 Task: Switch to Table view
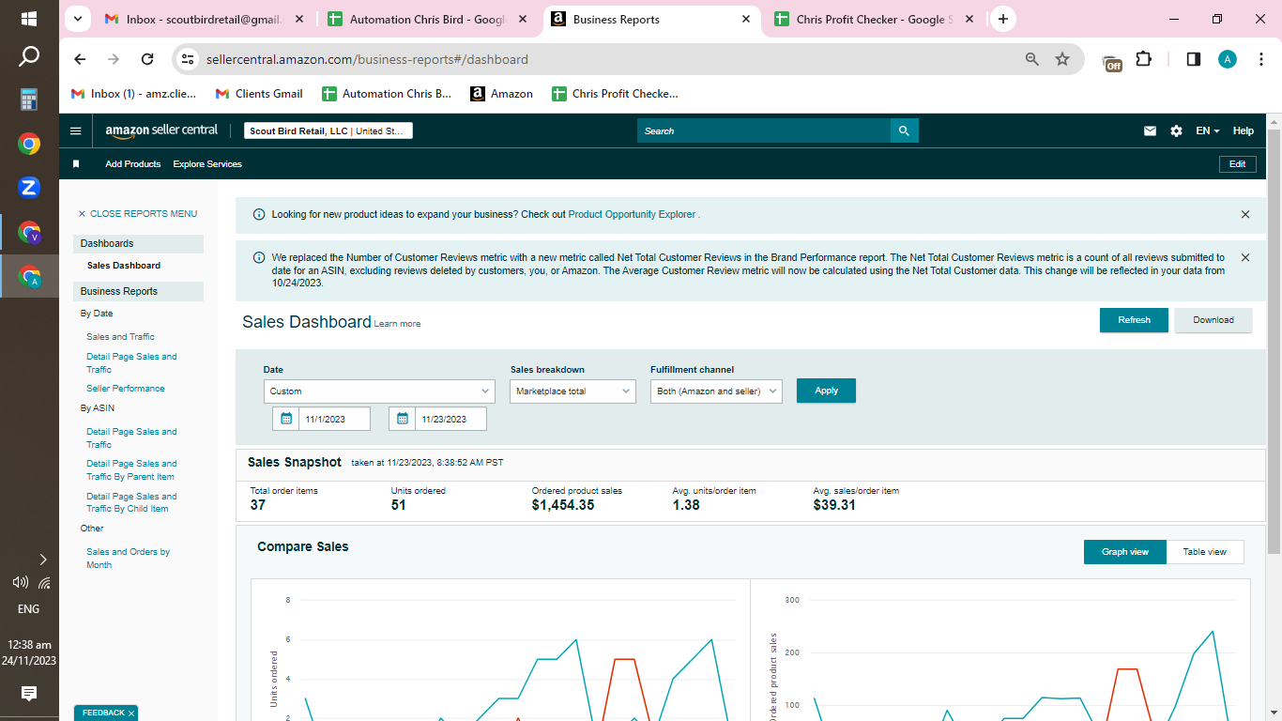coord(1205,552)
